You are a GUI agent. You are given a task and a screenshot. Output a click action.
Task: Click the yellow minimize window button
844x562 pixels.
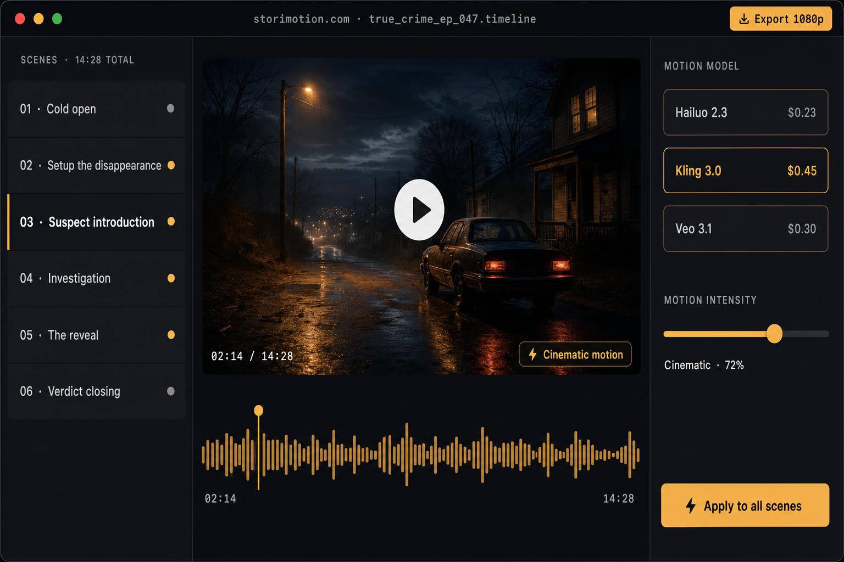click(x=38, y=19)
